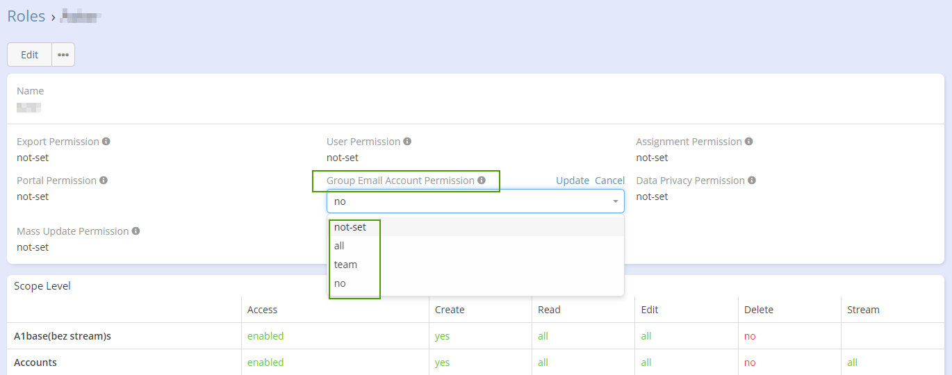
Task: Go to Roles breadcrumb link
Action: pos(26,16)
